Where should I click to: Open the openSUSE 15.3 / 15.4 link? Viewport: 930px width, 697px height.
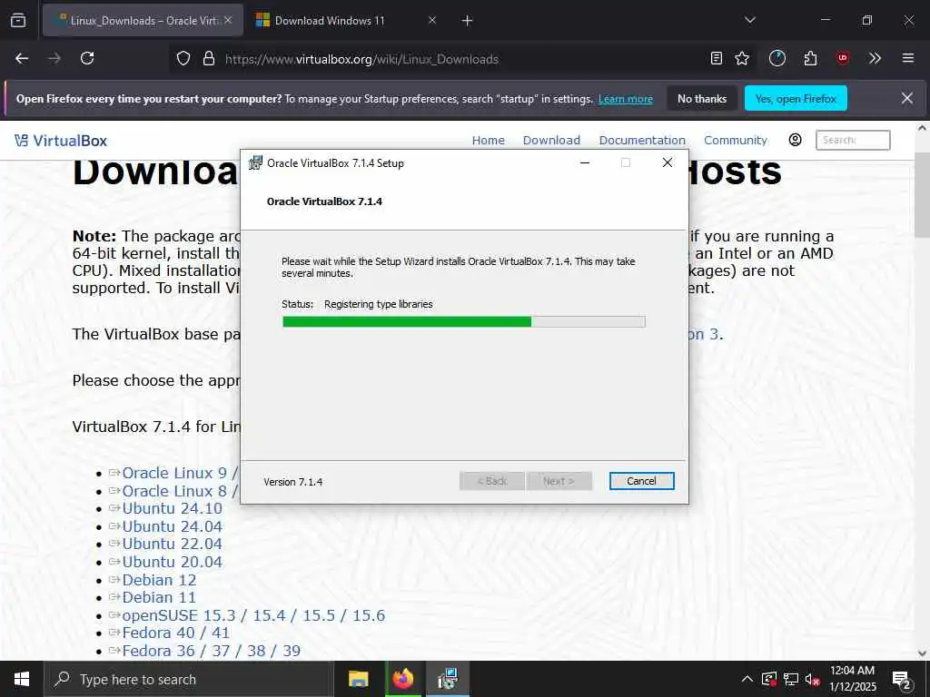[x=253, y=615]
